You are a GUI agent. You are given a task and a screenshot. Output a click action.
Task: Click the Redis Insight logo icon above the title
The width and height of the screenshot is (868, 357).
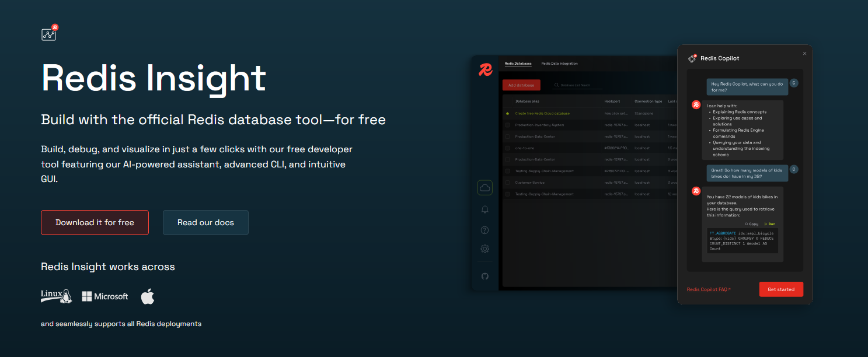[49, 33]
